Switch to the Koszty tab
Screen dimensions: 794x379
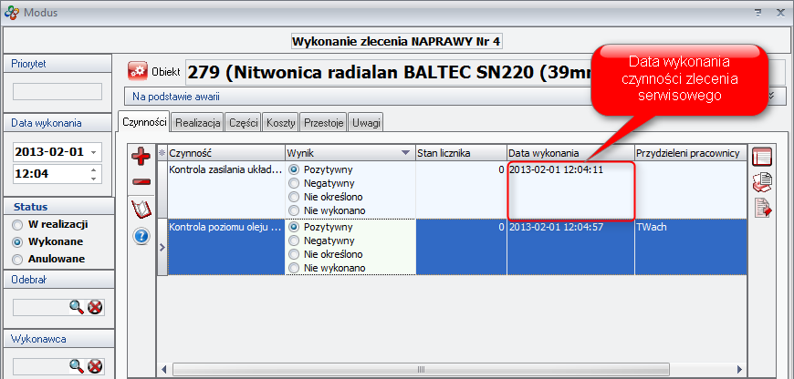280,123
